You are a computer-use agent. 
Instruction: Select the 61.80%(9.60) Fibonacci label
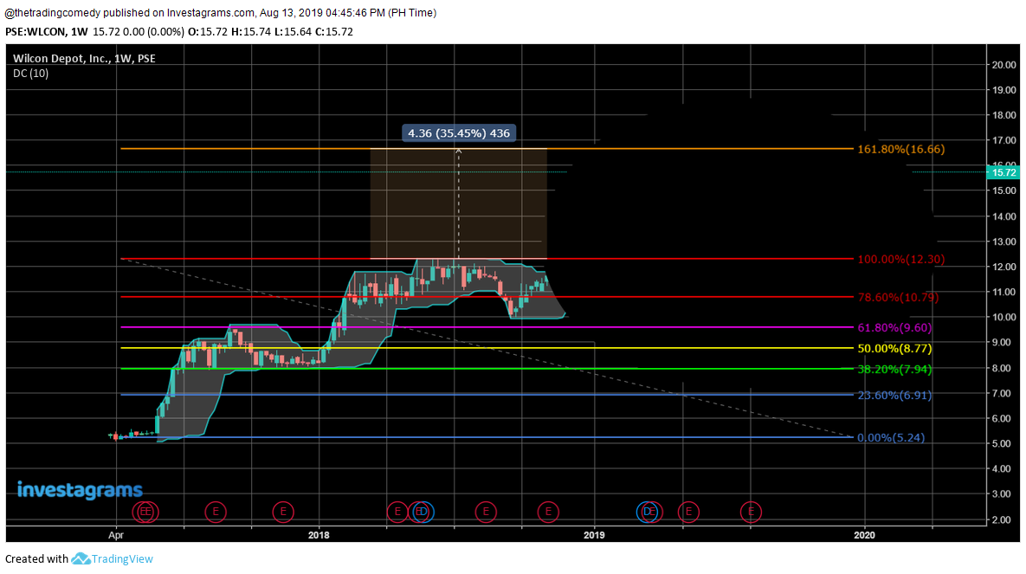894,328
